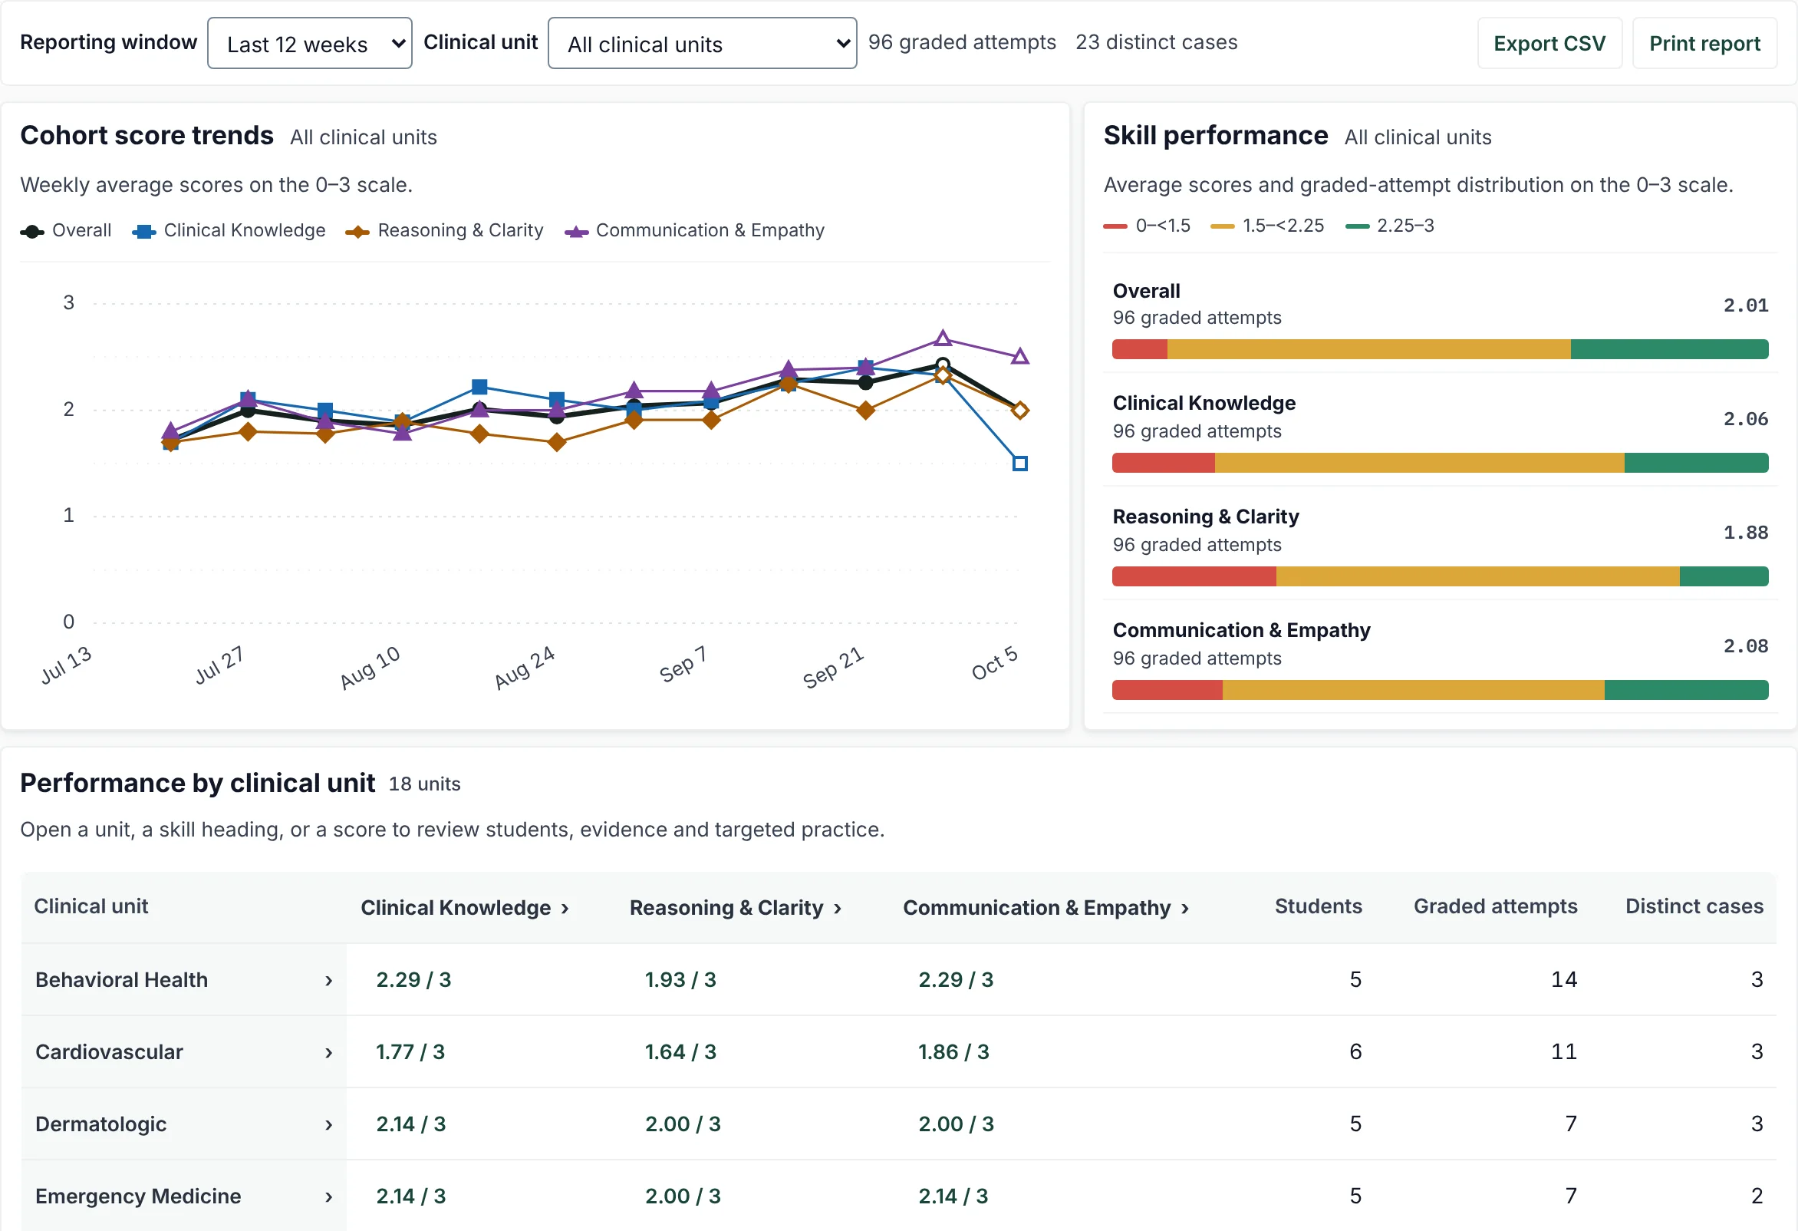This screenshot has height=1231, width=1798.
Task: Click the Overall skill distribution bar
Action: (x=1440, y=349)
